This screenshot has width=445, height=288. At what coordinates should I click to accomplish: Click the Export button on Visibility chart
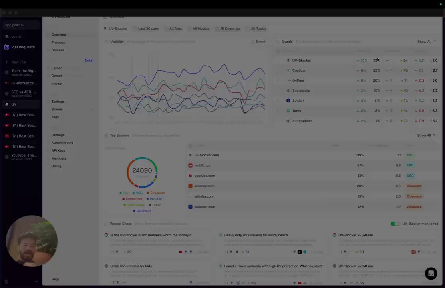click(258, 42)
